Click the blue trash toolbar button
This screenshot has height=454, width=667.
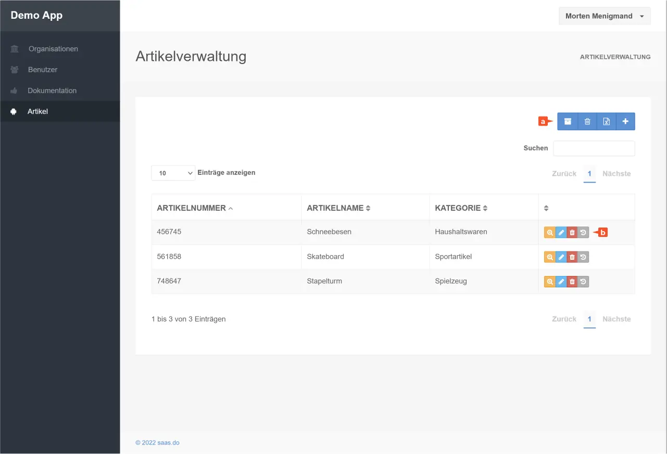[587, 121]
